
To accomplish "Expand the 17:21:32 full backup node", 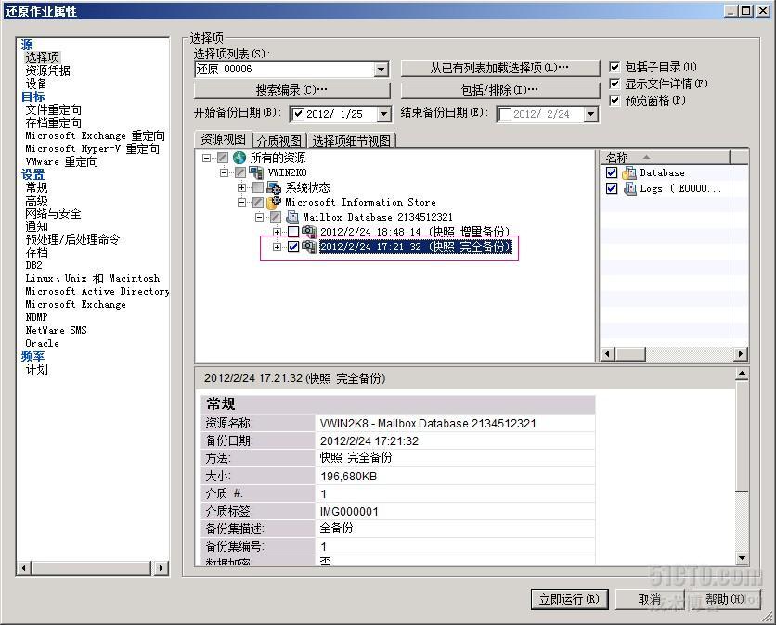I will point(278,247).
